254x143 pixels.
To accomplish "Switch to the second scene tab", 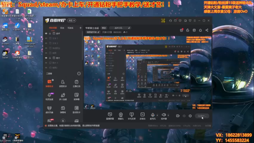I will [x=62, y=28].
